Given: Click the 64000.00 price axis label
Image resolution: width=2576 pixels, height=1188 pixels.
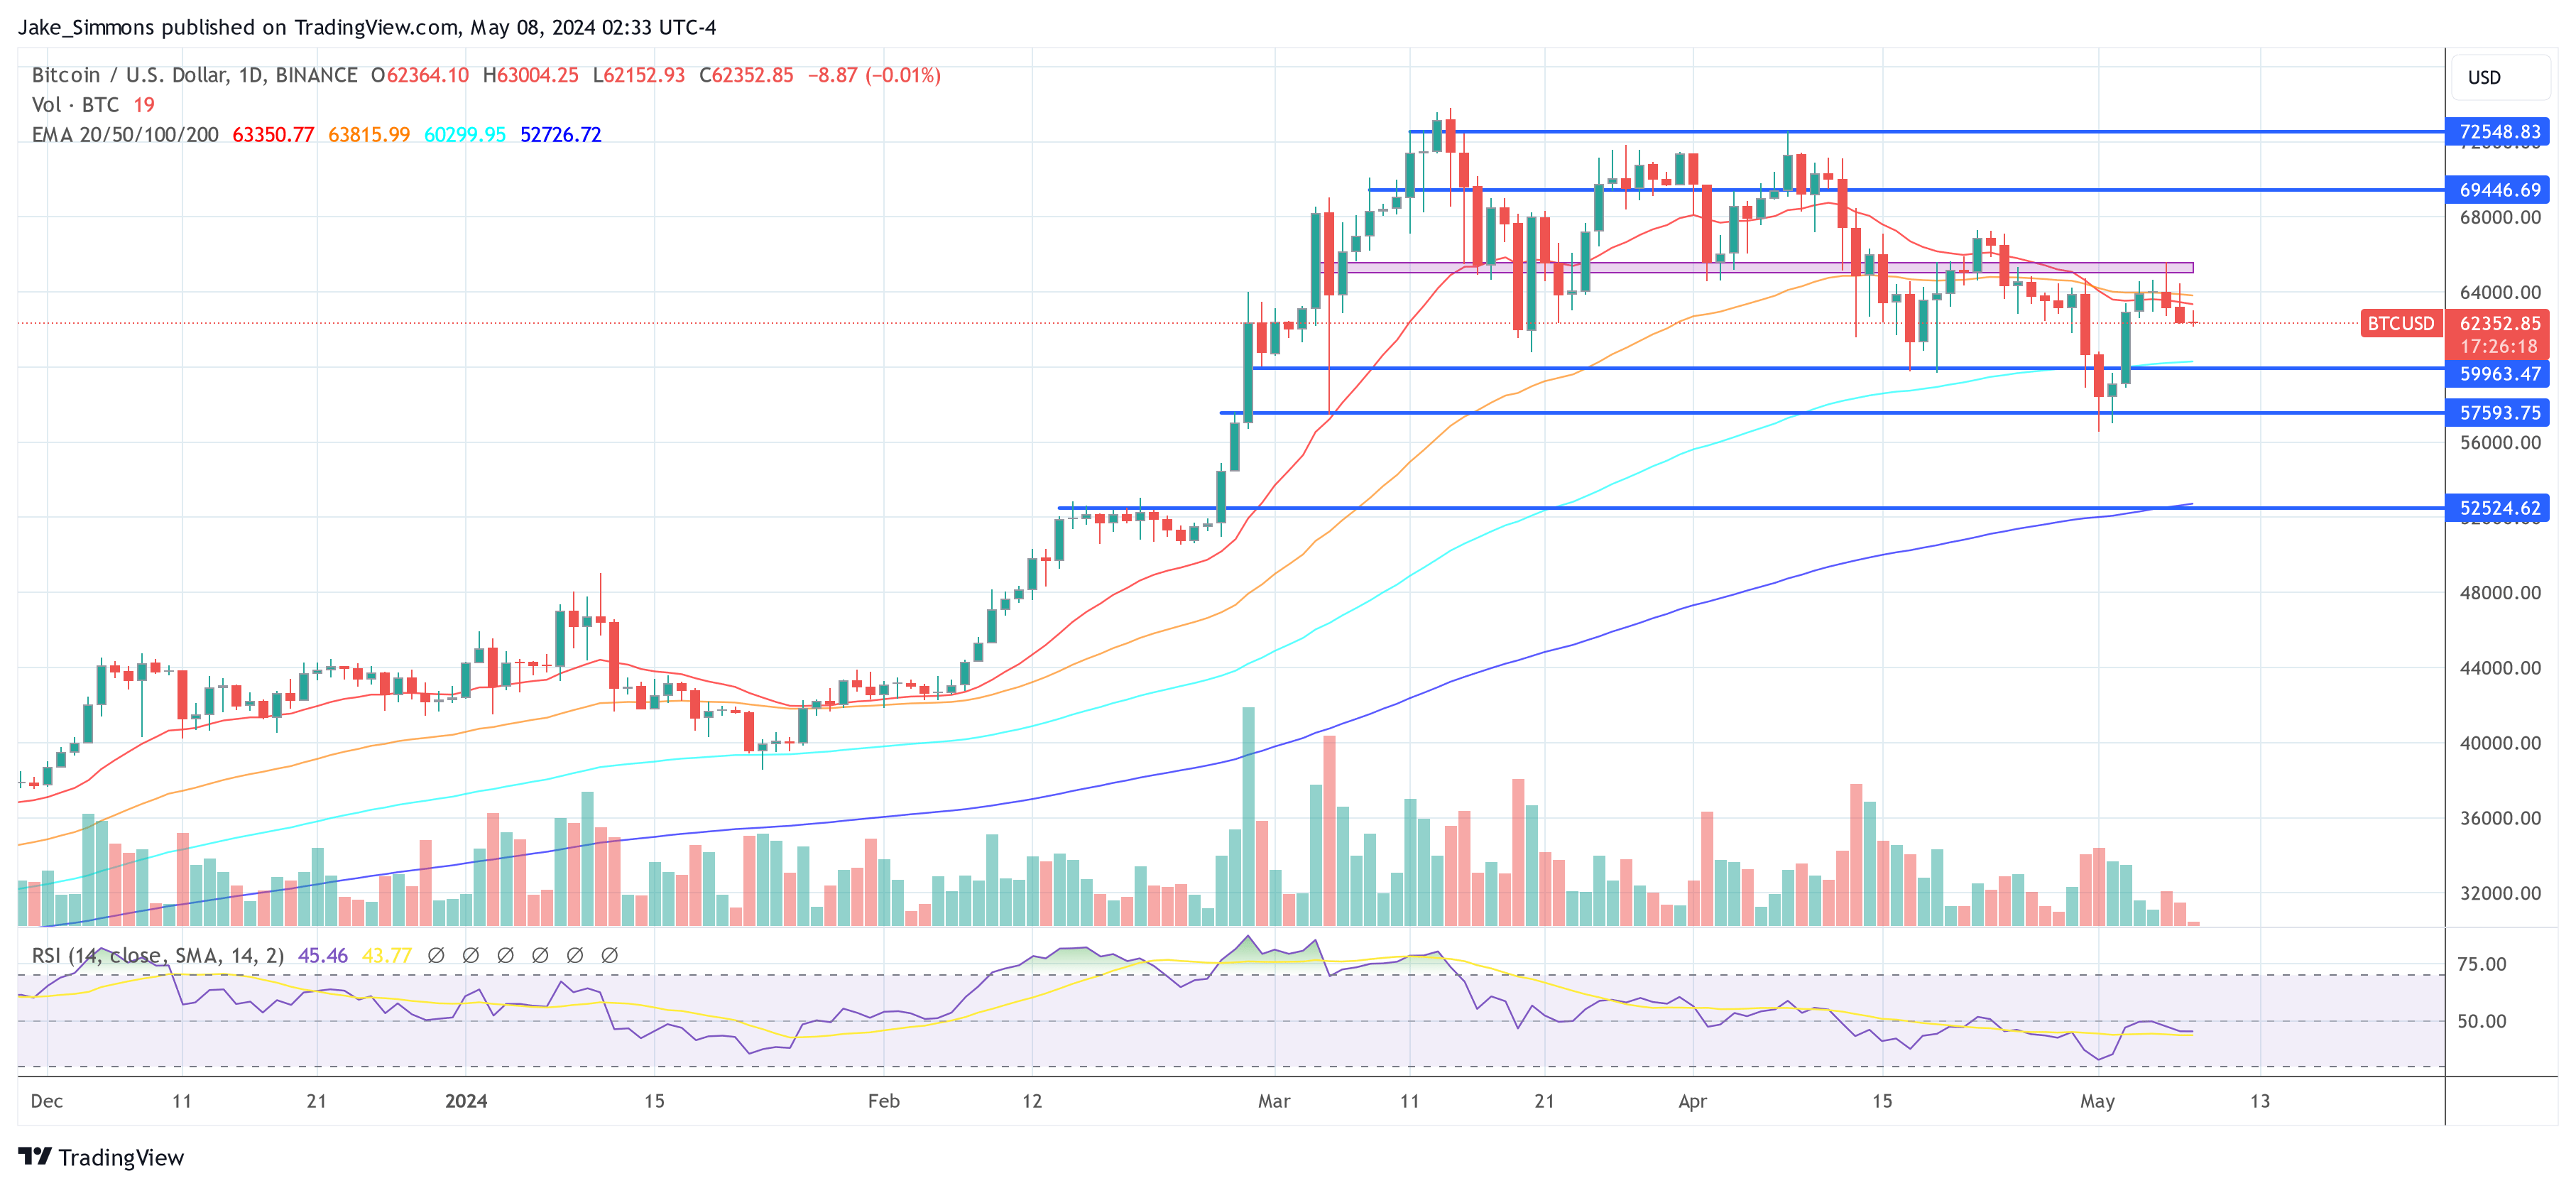Looking at the screenshot, I should (x=2500, y=292).
